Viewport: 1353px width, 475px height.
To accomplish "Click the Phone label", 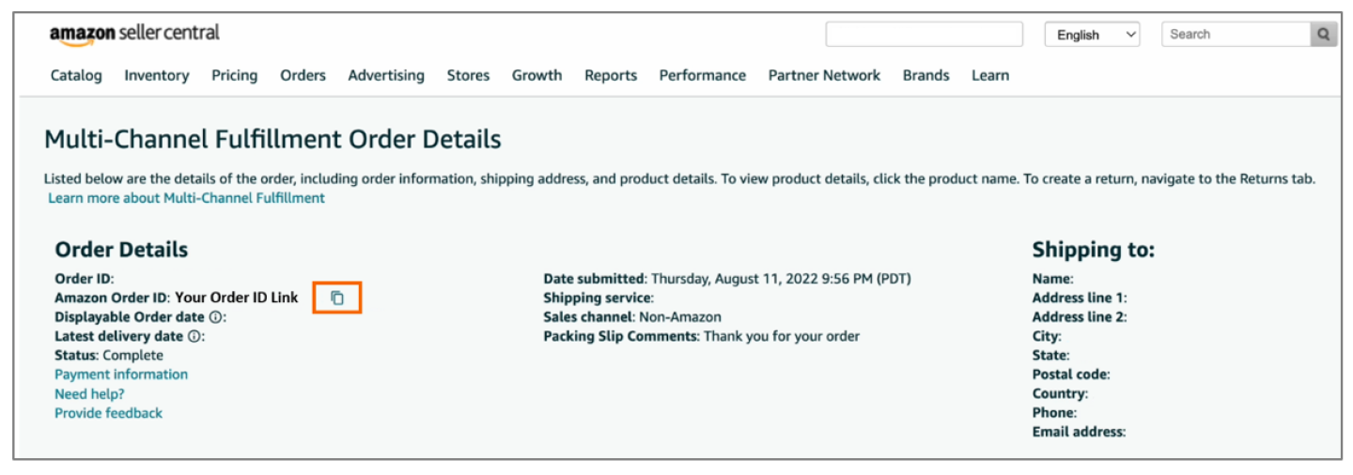I will point(1054,413).
